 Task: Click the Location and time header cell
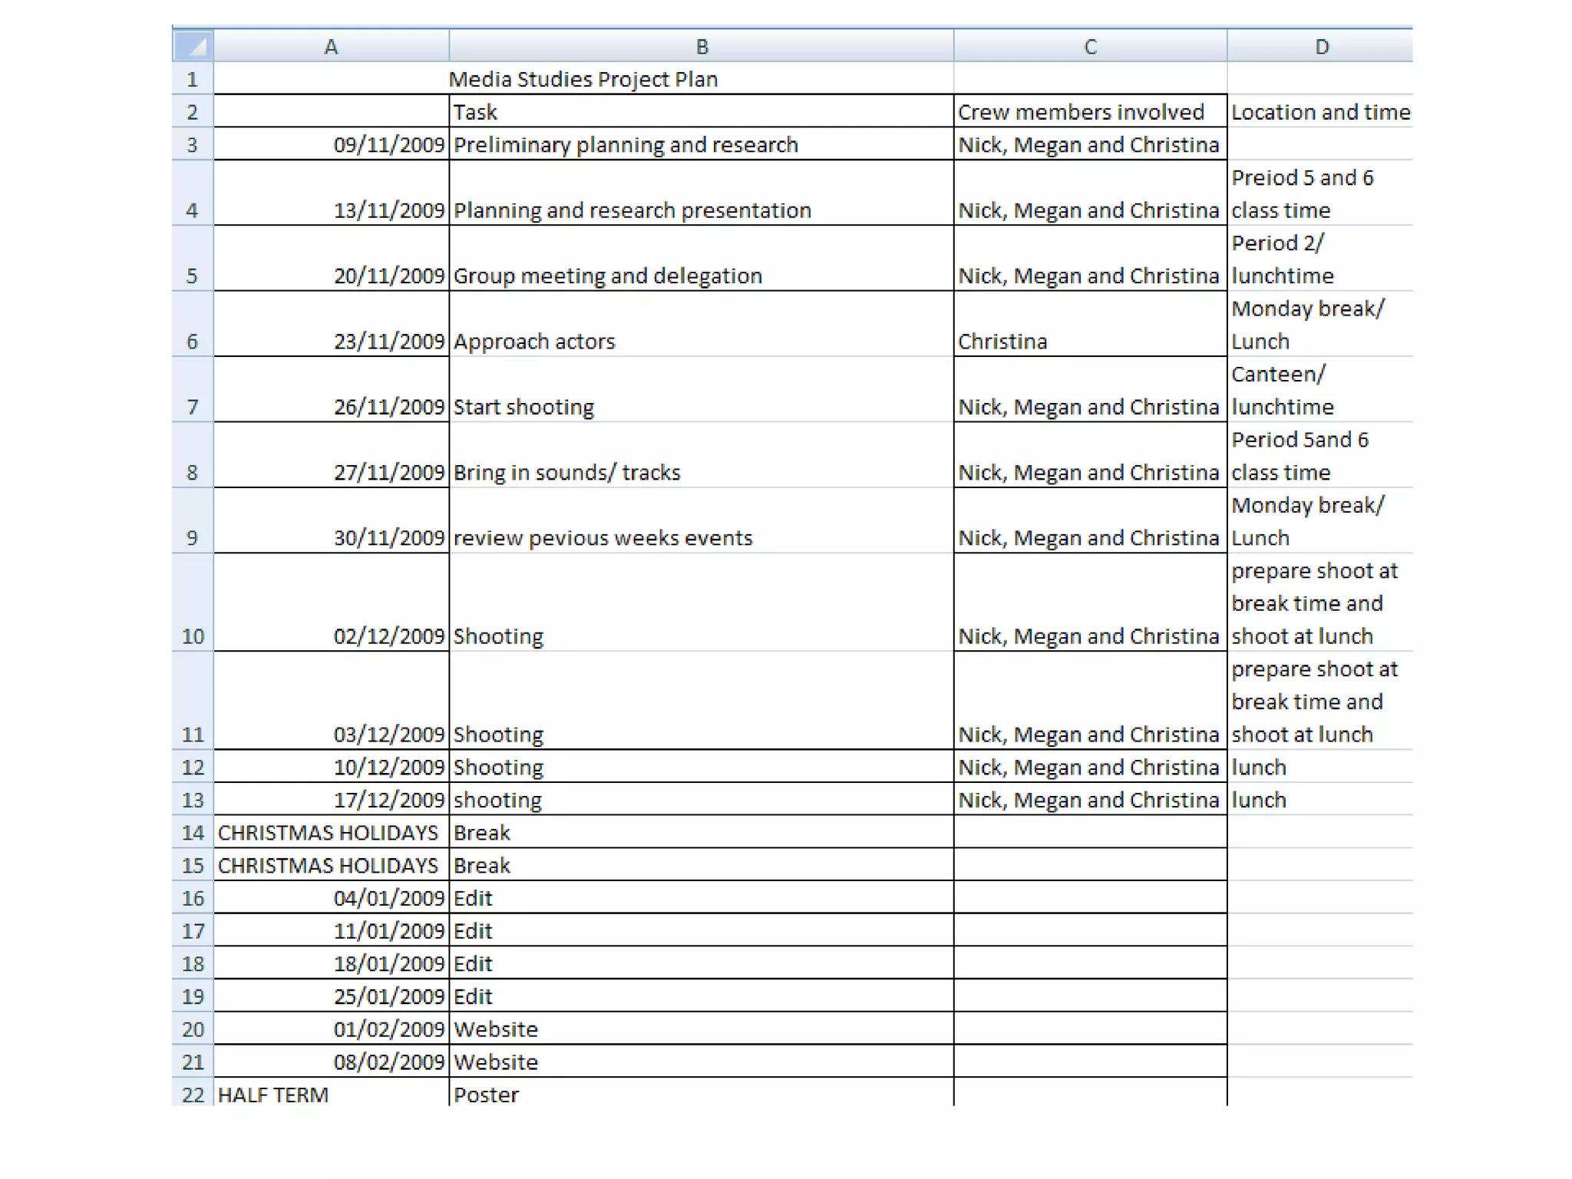click(x=1320, y=112)
